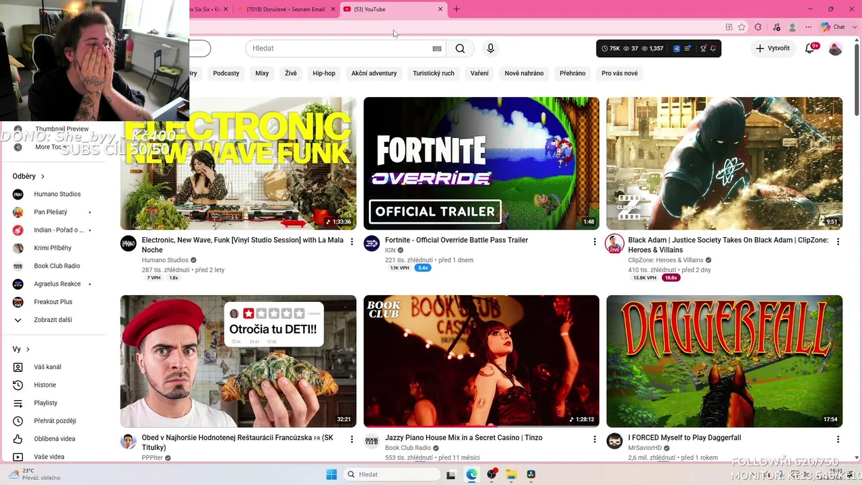The image size is (862, 485).
Task: Open Přehrát později in the sidebar
Action: coord(54,421)
